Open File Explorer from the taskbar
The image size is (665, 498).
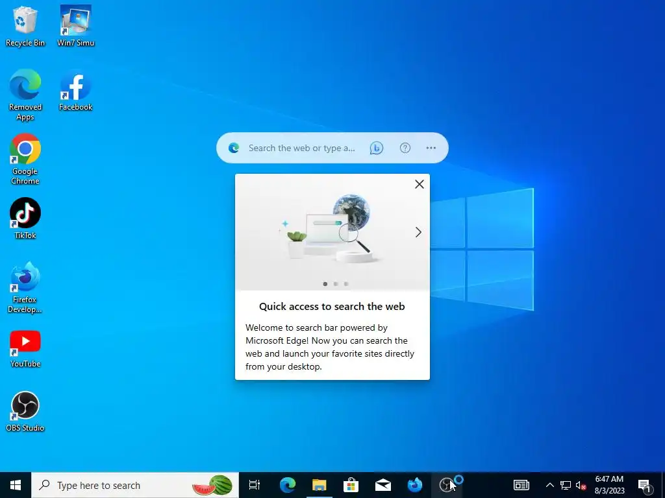click(x=320, y=485)
